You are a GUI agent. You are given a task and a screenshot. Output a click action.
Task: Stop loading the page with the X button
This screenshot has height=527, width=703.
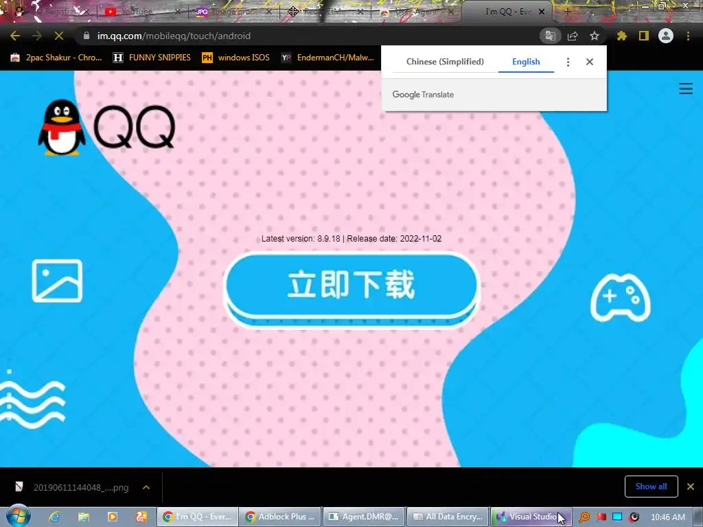(59, 36)
